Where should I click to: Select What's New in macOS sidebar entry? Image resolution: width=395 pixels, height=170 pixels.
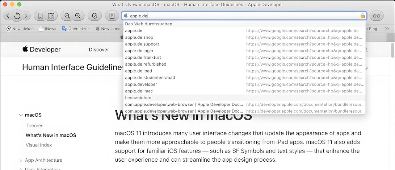coord(51,136)
